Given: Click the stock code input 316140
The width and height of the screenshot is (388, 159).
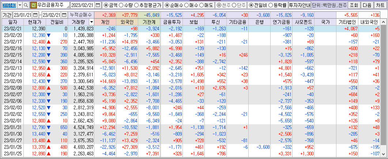Looking at the screenshot, I should [x=9, y=5].
